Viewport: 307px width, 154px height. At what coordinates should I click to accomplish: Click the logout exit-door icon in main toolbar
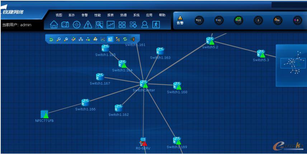(156, 24)
